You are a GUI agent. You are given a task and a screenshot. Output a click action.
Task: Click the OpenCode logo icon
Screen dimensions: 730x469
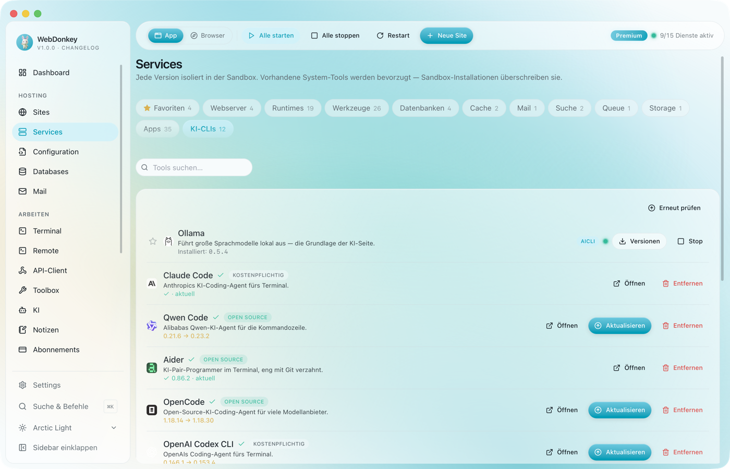pos(152,410)
